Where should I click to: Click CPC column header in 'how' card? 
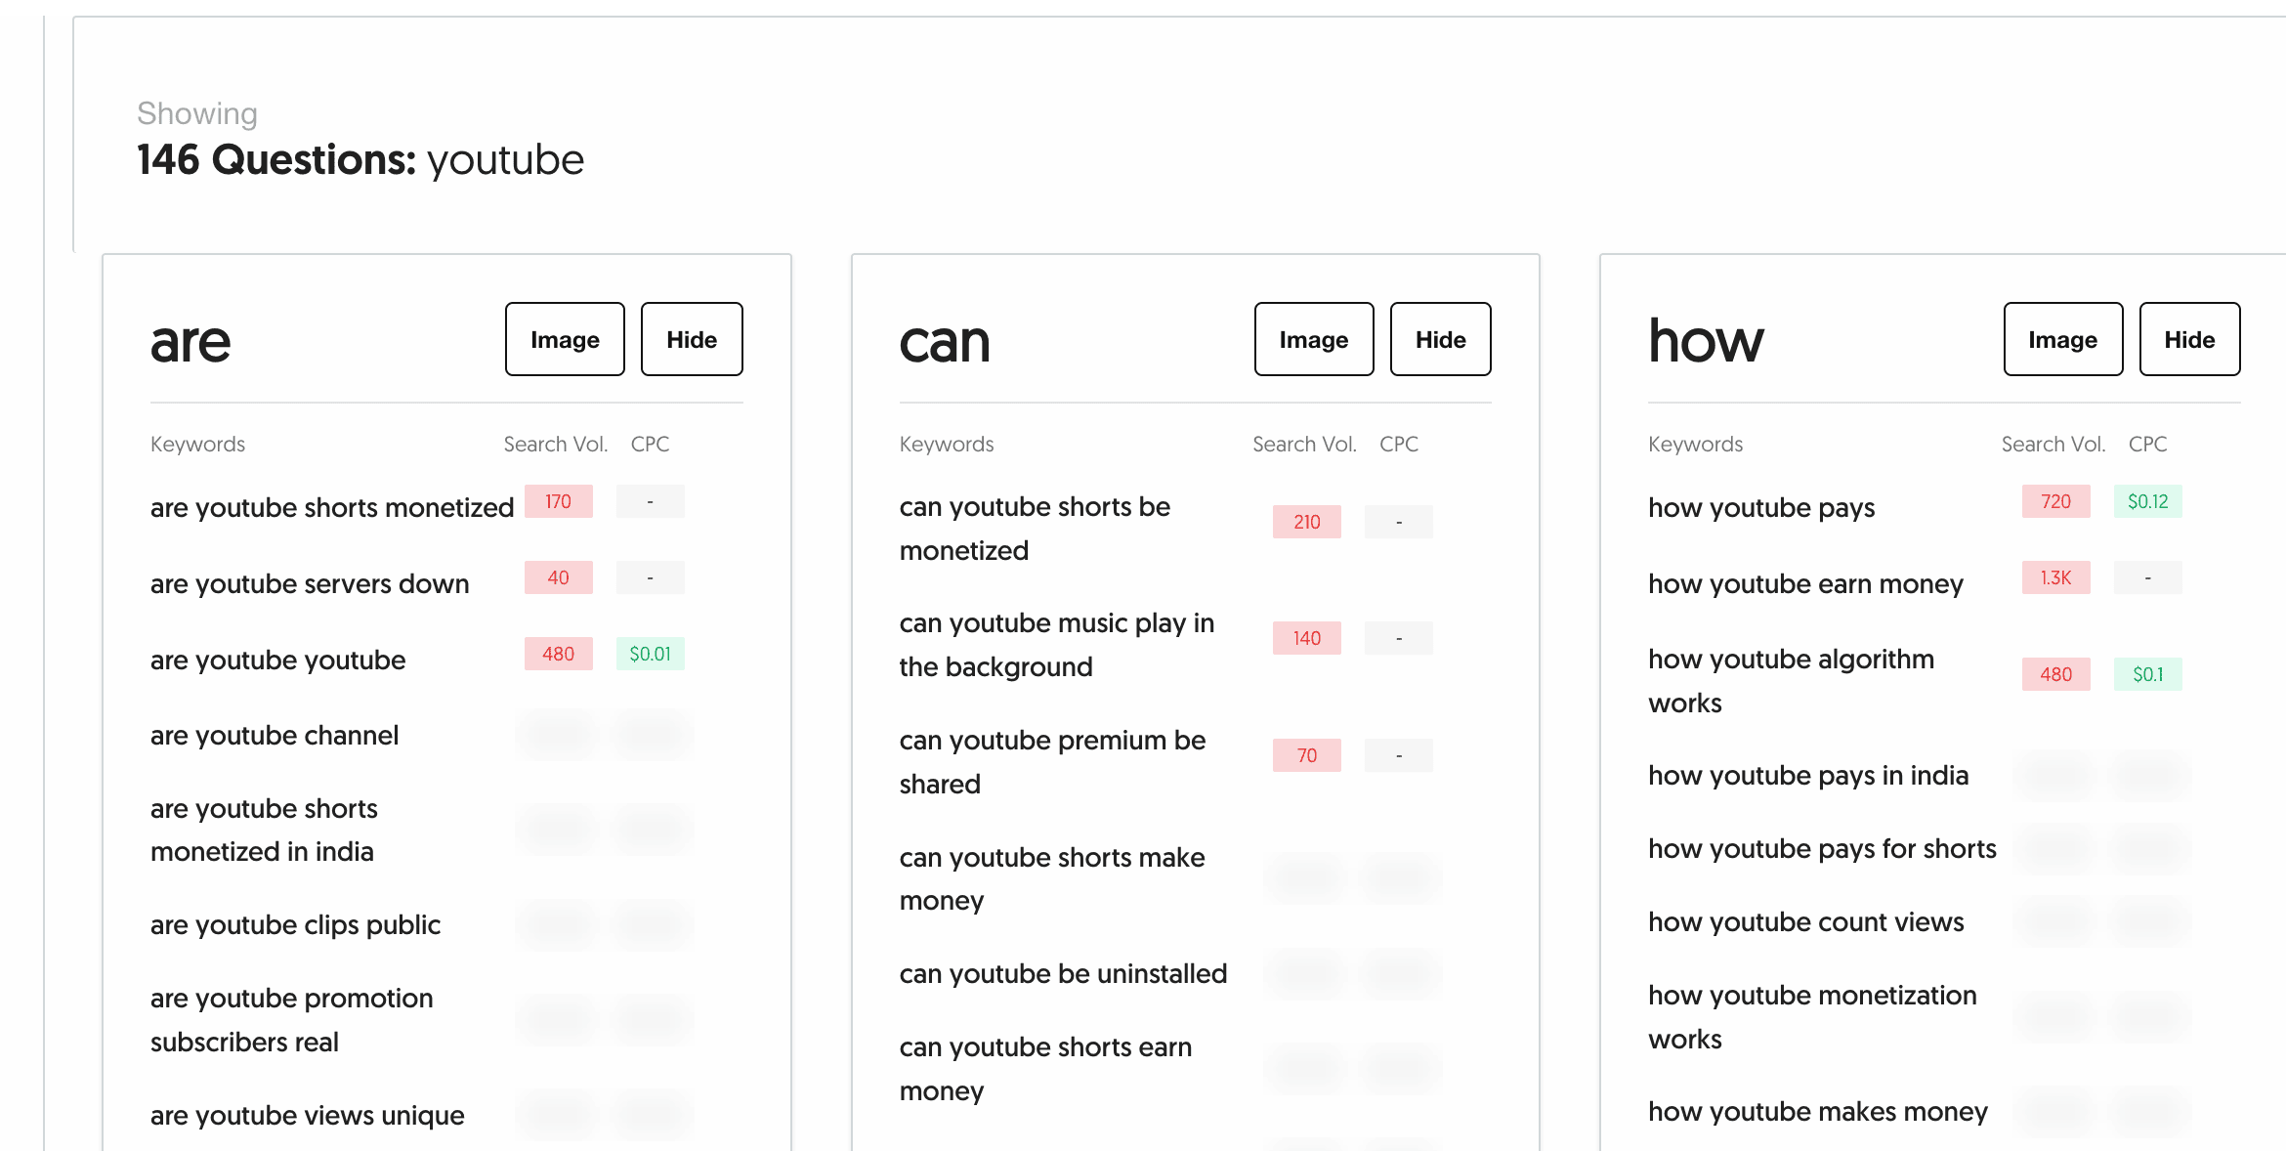(2147, 444)
